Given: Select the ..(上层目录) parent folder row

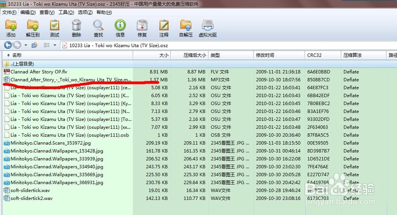Looking at the screenshot, I should 200,64.
